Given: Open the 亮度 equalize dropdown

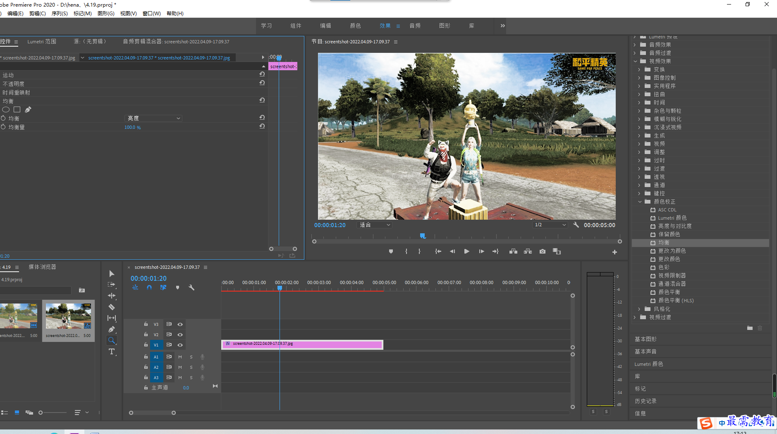Looking at the screenshot, I should [x=153, y=118].
